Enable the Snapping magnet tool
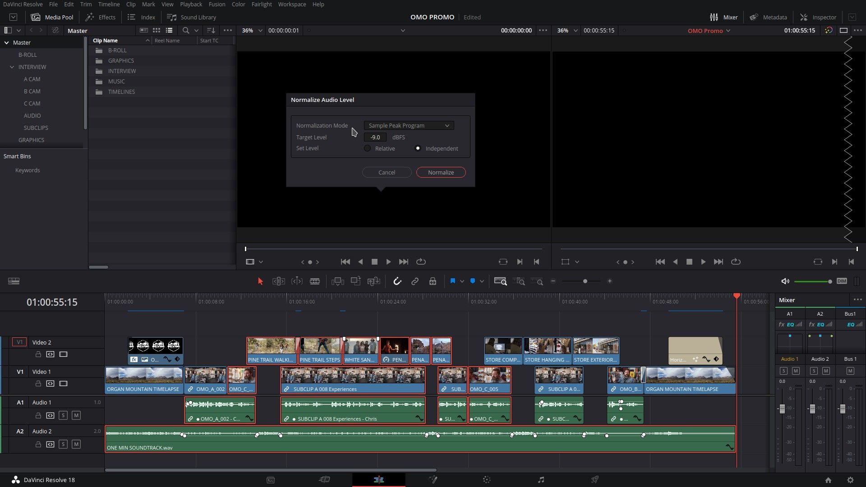 (x=397, y=281)
